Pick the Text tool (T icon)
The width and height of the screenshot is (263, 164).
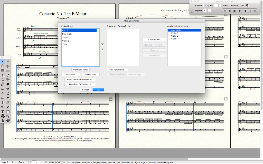(x=3, y=111)
